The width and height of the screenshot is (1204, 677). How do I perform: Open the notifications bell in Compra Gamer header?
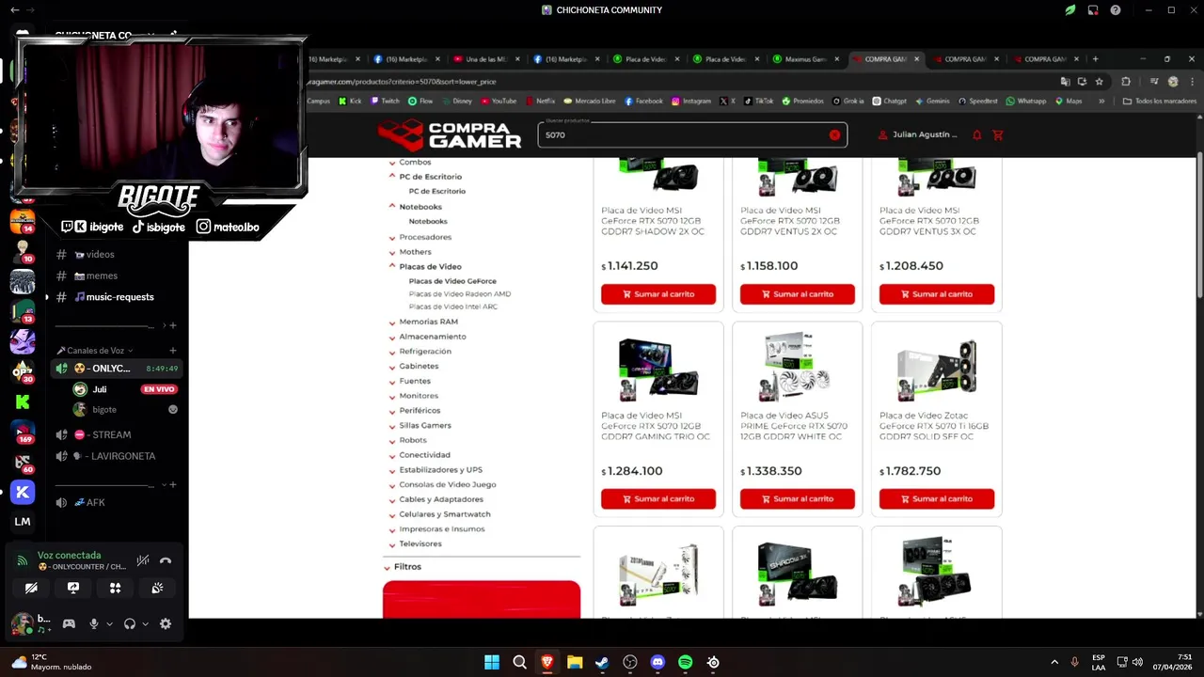coord(976,134)
